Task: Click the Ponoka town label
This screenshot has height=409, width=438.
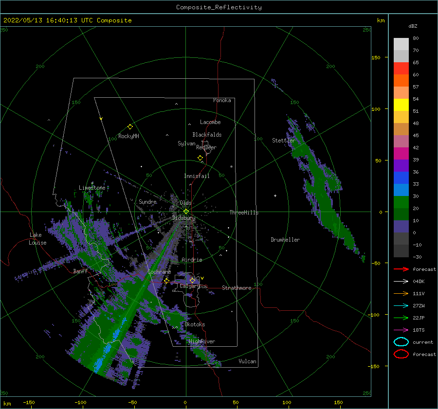Action: 222,100
